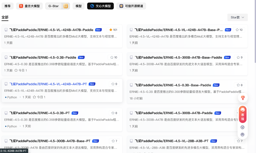
Task: Click the circular logo icon below 客服
Action: (242, 127)
